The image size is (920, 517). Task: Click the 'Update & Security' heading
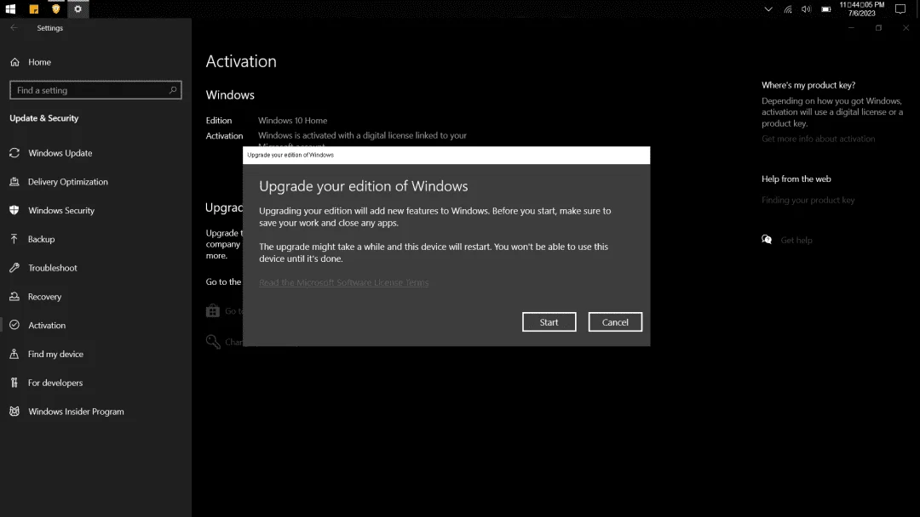44,118
